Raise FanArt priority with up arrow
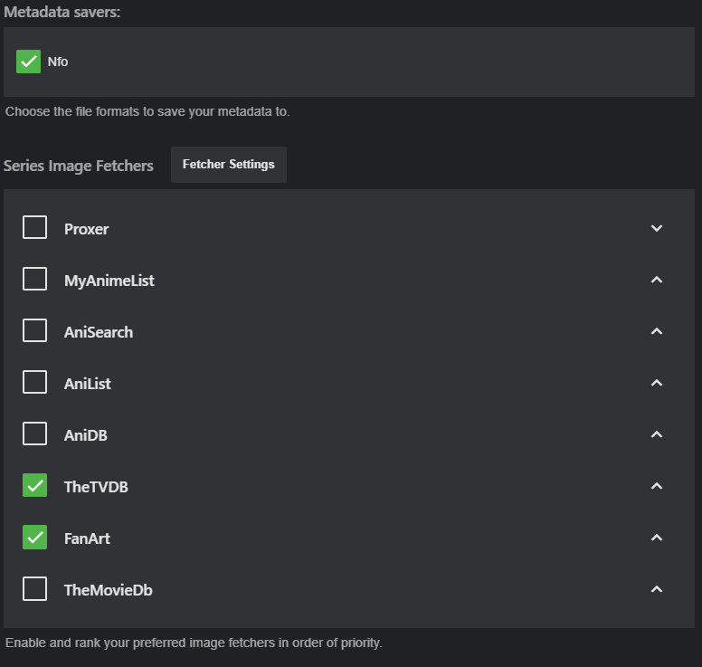702x667 pixels. tap(657, 538)
